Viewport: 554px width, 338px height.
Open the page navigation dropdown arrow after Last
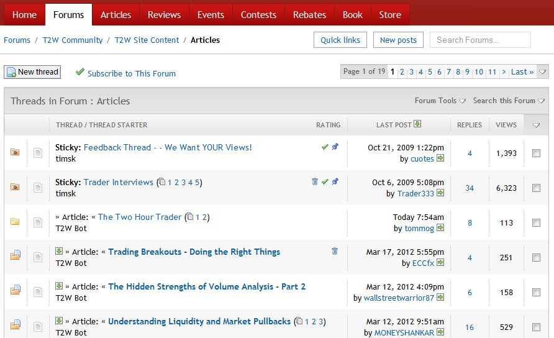[542, 72]
